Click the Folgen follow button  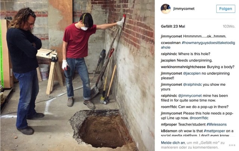226,9
